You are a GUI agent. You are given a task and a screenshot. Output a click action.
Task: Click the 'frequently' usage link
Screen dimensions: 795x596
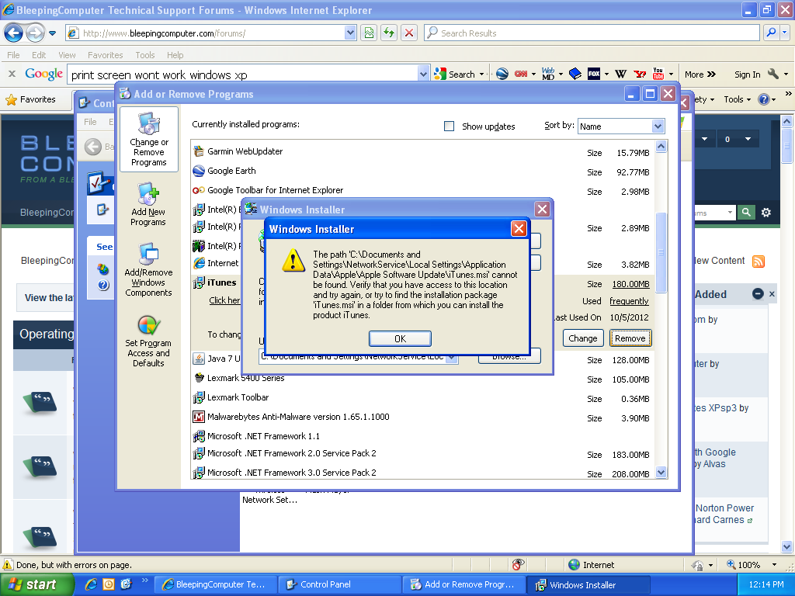[629, 301]
